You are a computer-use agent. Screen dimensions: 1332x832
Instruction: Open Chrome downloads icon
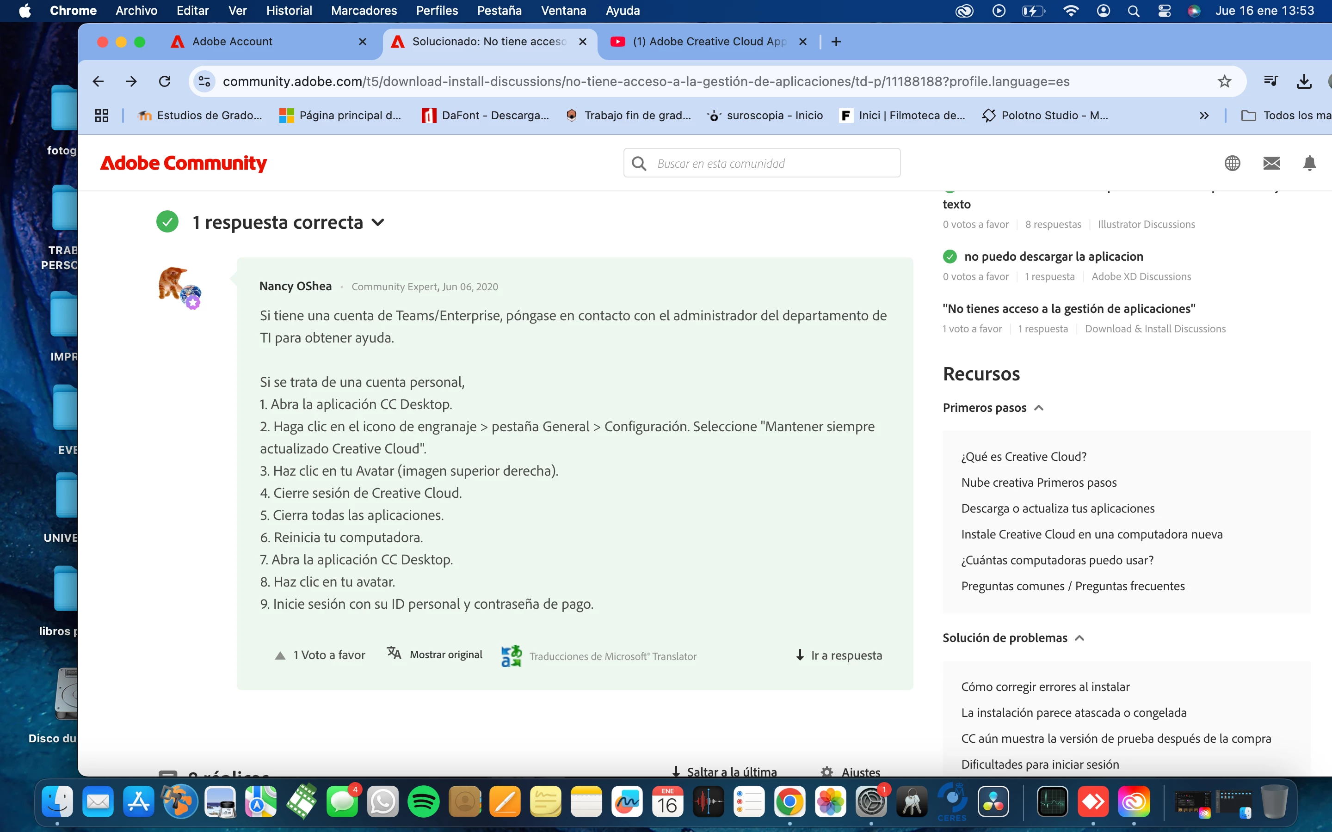pyautogui.click(x=1303, y=81)
